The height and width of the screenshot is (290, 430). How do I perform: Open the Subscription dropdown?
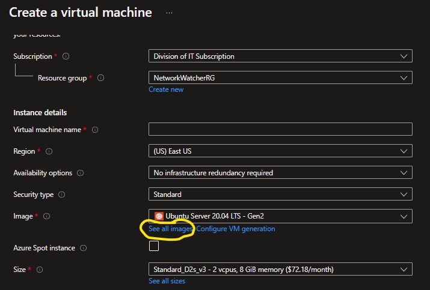tap(280, 56)
